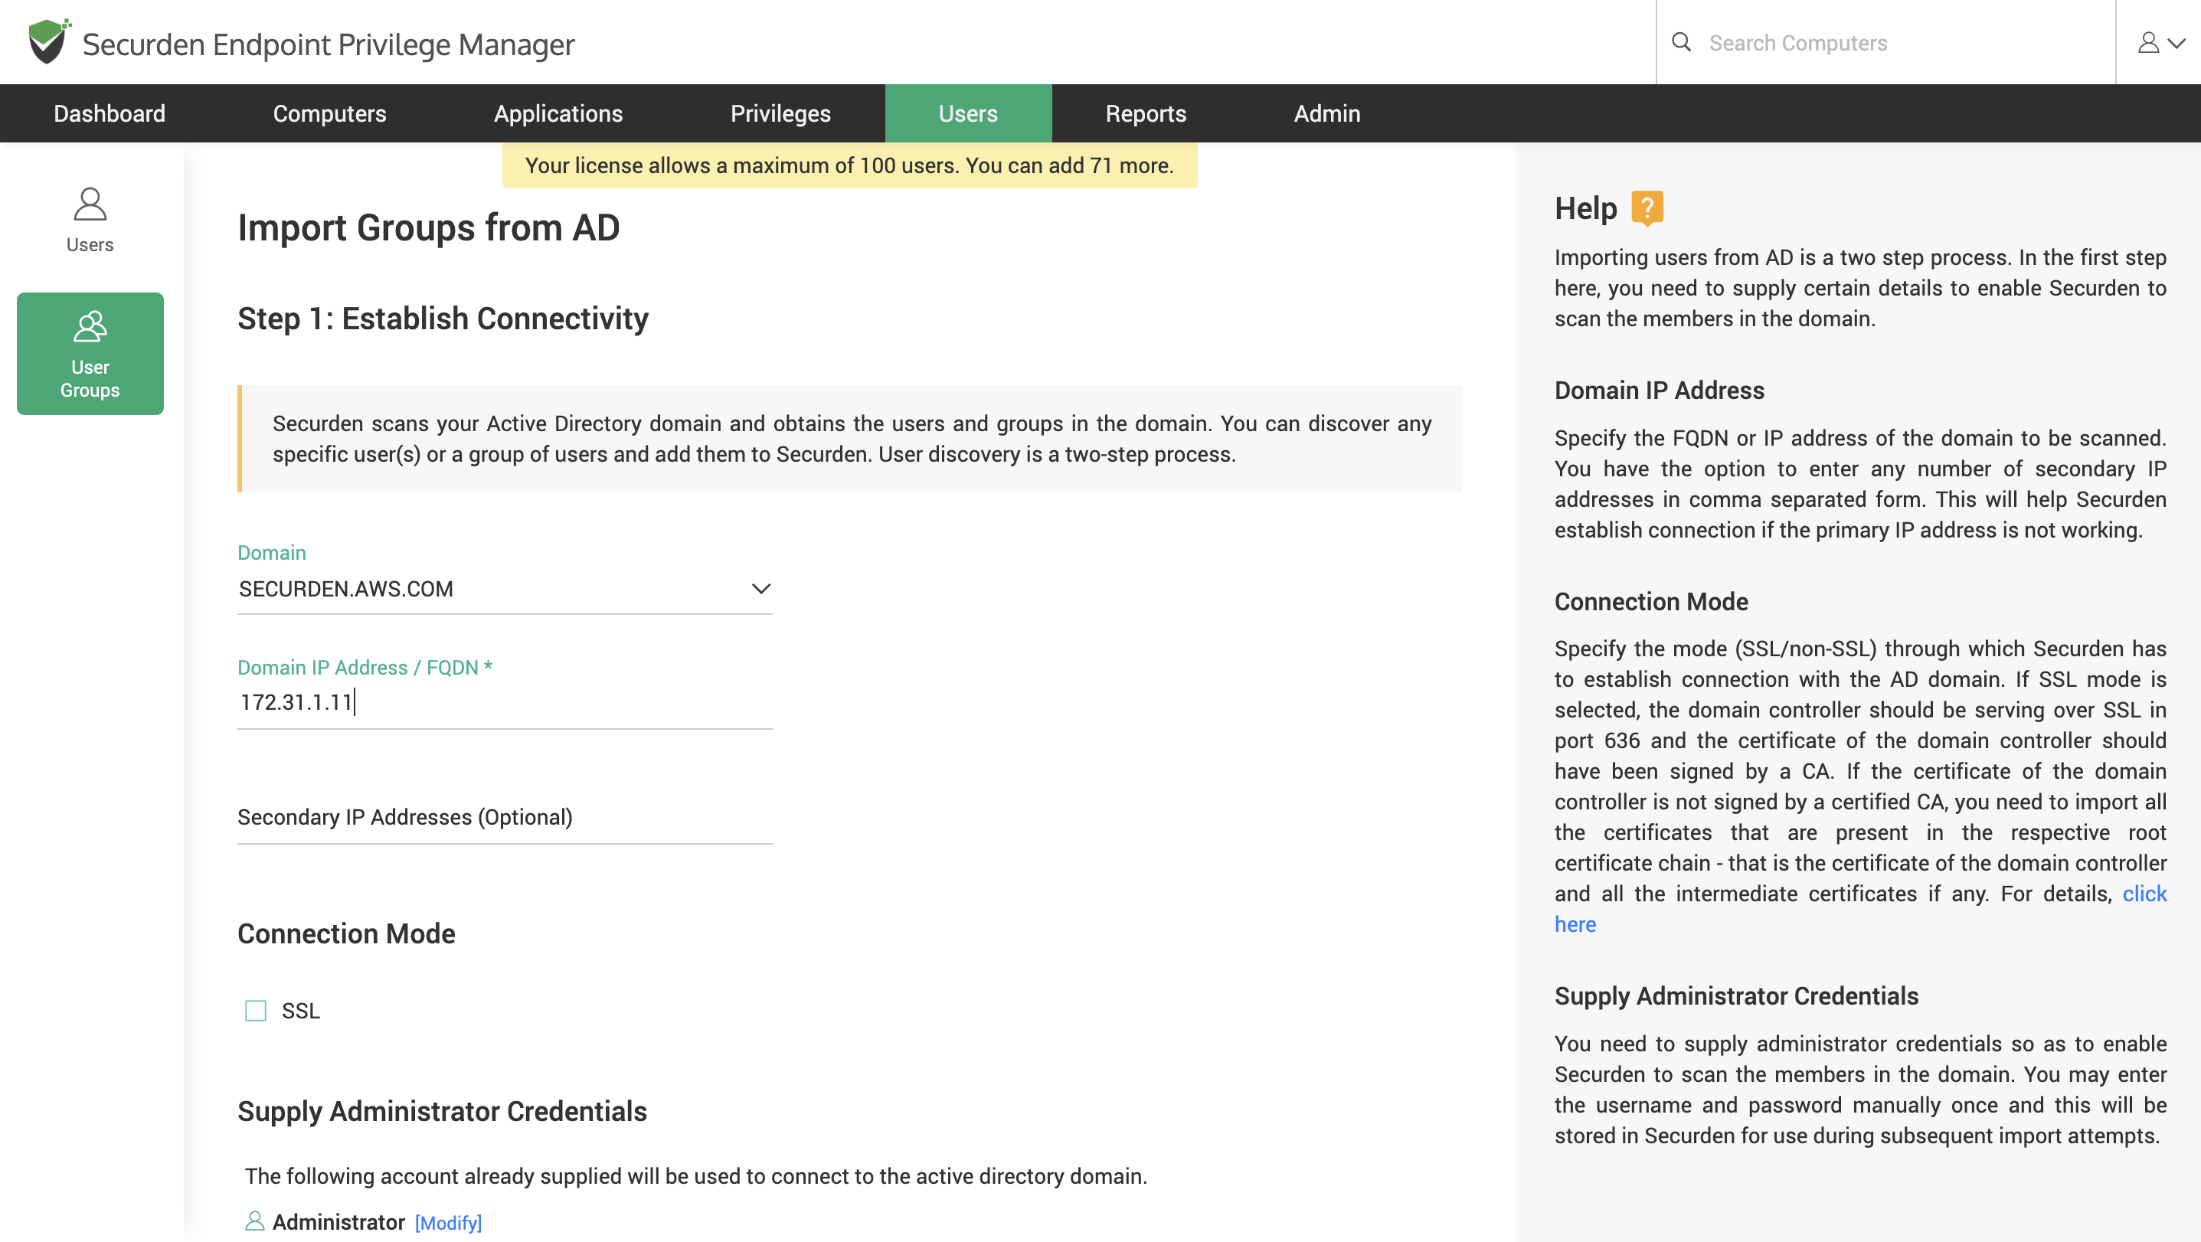Click the 'Domain IP Address' help heading

pyautogui.click(x=1660, y=391)
